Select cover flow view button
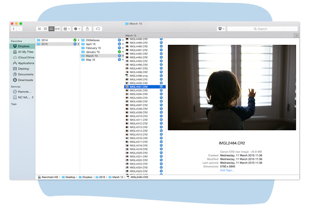Screen dimensions: 309x206 (x=57, y=29)
